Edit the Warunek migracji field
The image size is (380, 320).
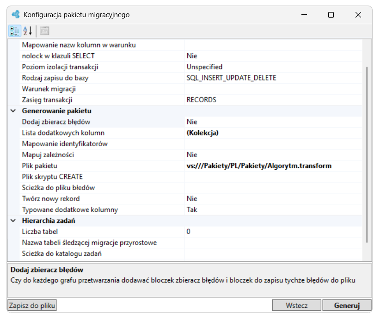(273, 89)
